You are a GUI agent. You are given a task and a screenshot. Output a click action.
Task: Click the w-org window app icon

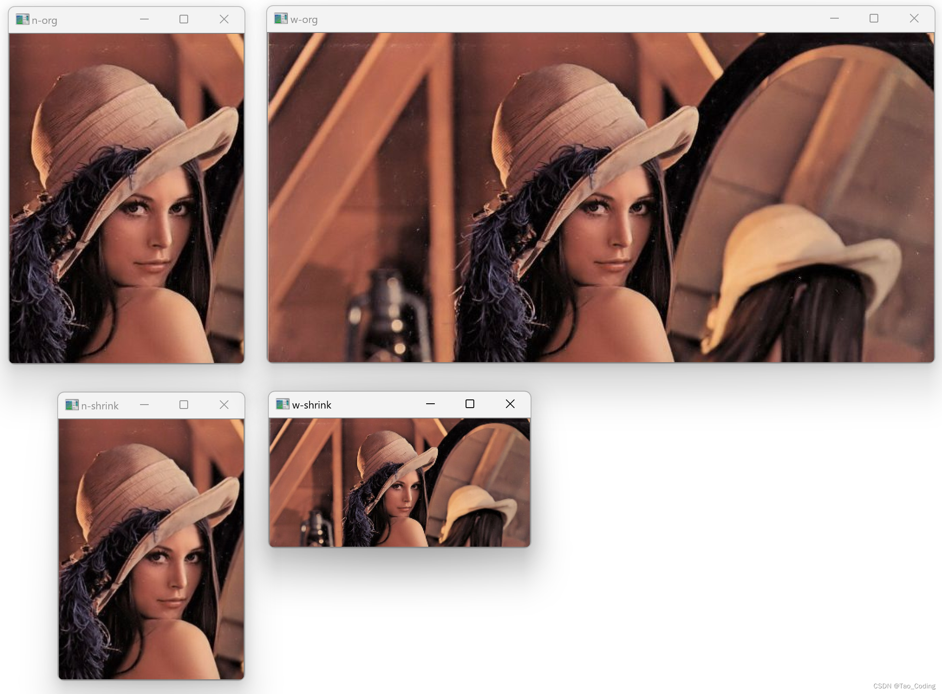(x=281, y=19)
